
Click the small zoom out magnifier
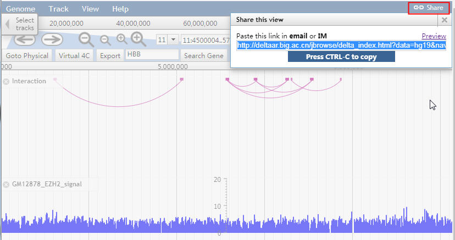106,40
